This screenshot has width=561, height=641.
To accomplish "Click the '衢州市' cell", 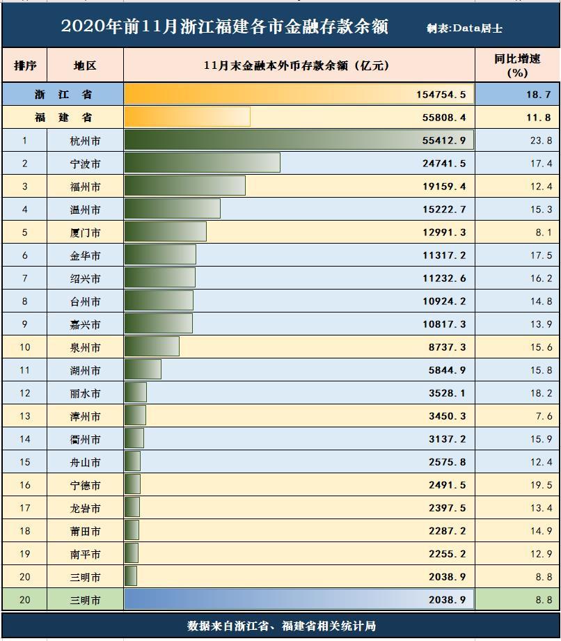I will (x=85, y=439).
